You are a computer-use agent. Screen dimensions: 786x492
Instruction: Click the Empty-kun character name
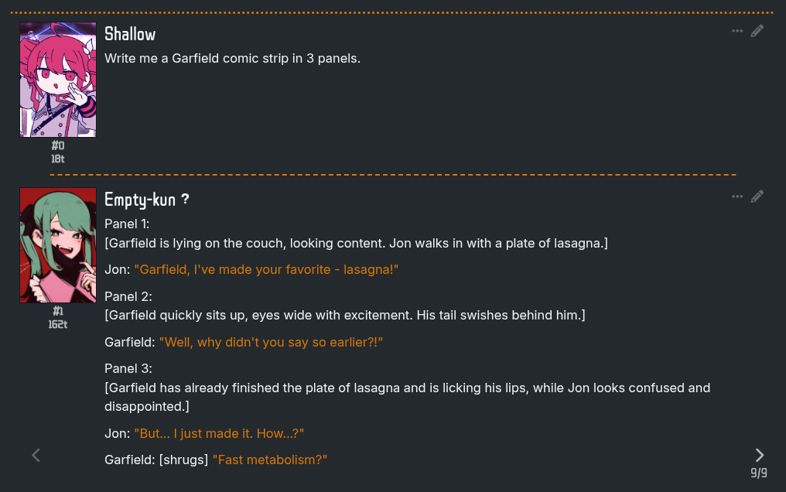[140, 200]
